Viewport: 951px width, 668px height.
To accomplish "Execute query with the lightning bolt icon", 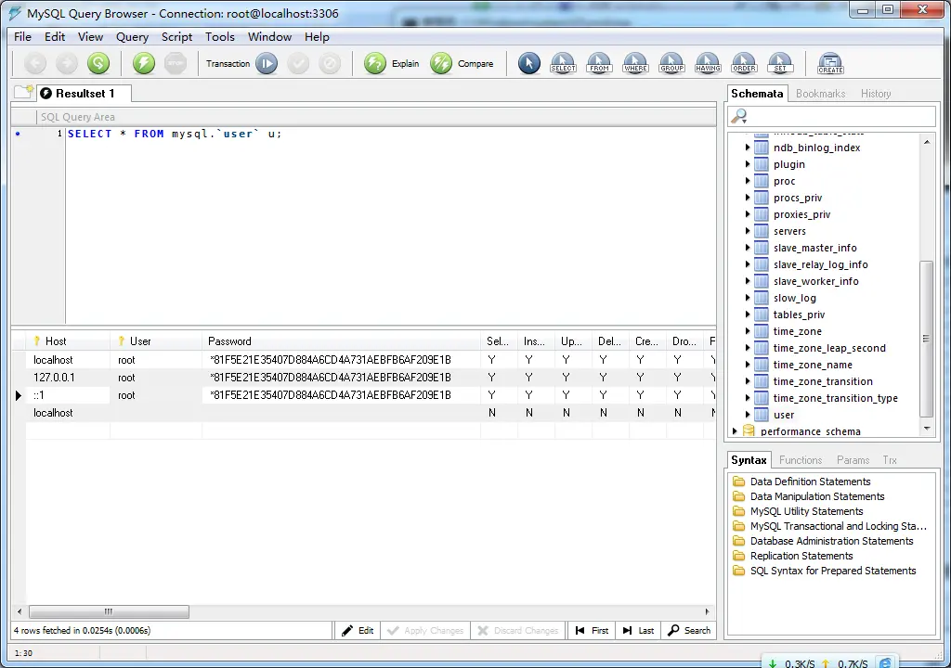I will [x=144, y=63].
